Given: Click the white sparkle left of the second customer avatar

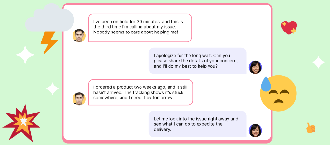Looking at the screenshot, I should [52, 88].
